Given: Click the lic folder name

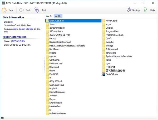Looking at the screenshot, I should coord(50,110).
